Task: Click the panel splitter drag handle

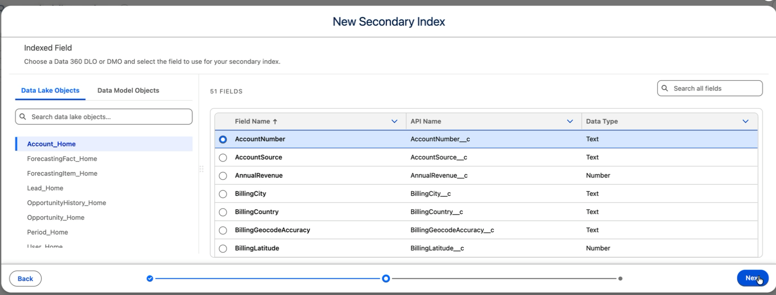Action: click(201, 169)
